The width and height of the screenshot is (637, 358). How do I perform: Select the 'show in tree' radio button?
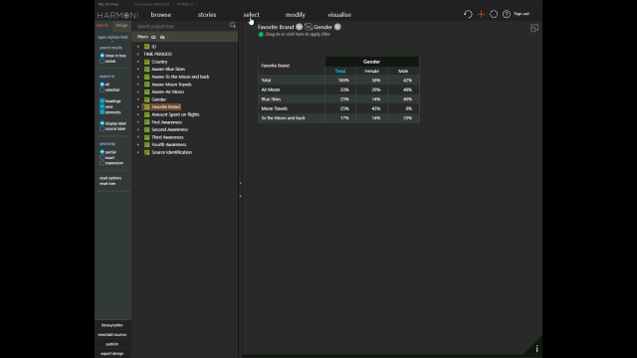[x=102, y=56]
